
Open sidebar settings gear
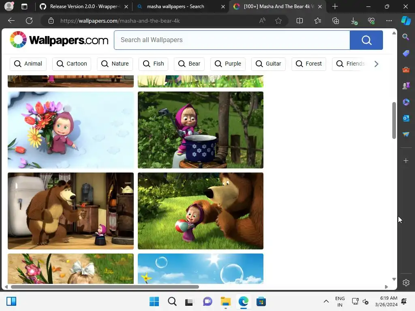coord(406,283)
